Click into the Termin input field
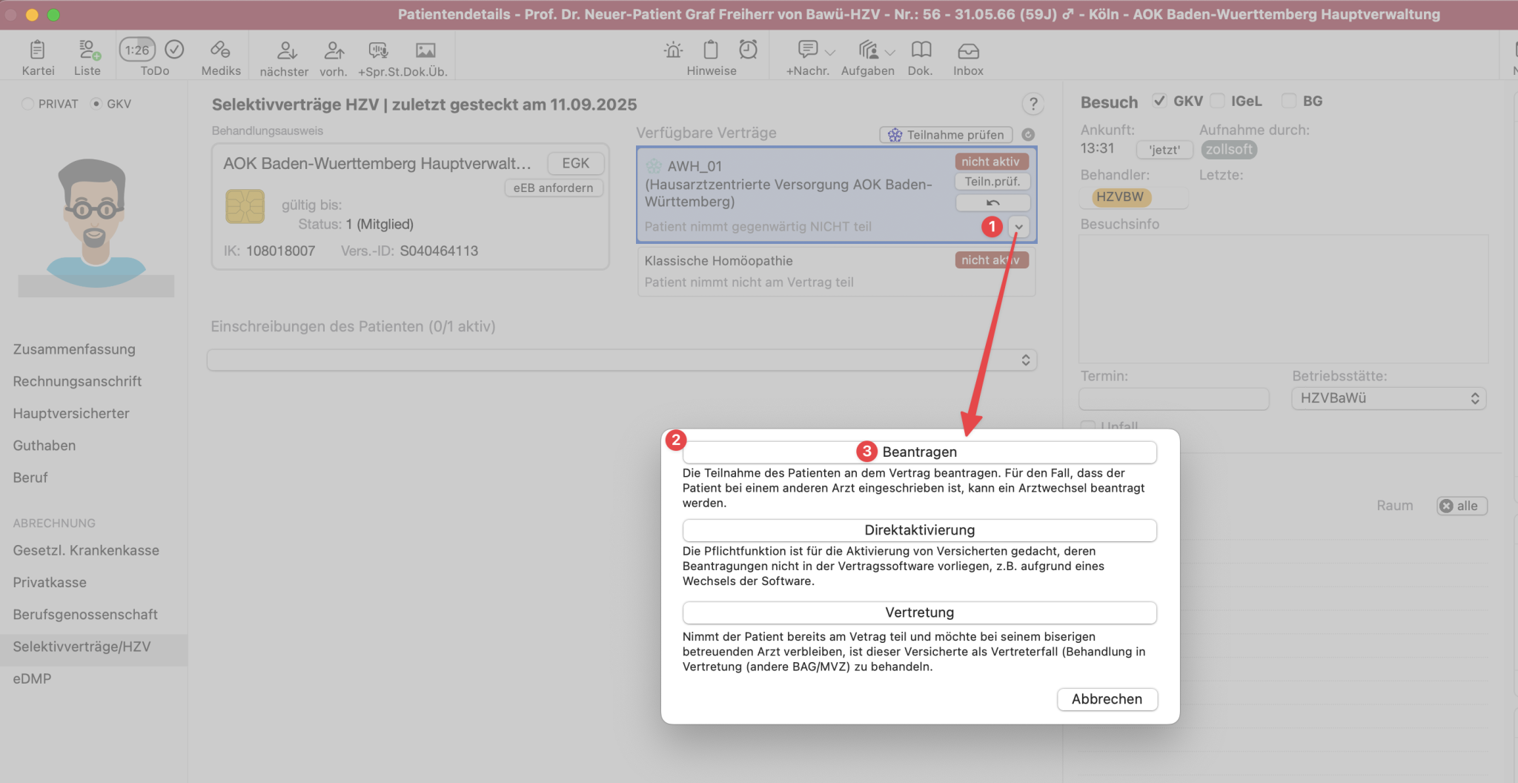Screen dimensions: 1518x783 pyautogui.click(x=1173, y=398)
